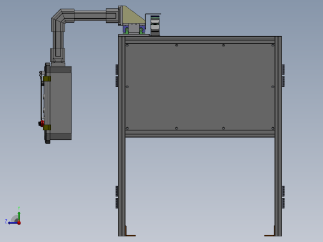The height and width of the screenshot is (242, 323).
Task: Pick the upper yellow clamp on control box
Action: [47, 79]
